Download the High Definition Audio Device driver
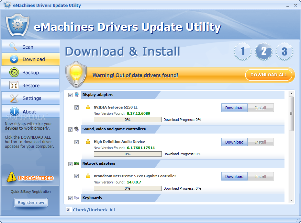Viewport: 301px width, 223px height. pos(234,142)
